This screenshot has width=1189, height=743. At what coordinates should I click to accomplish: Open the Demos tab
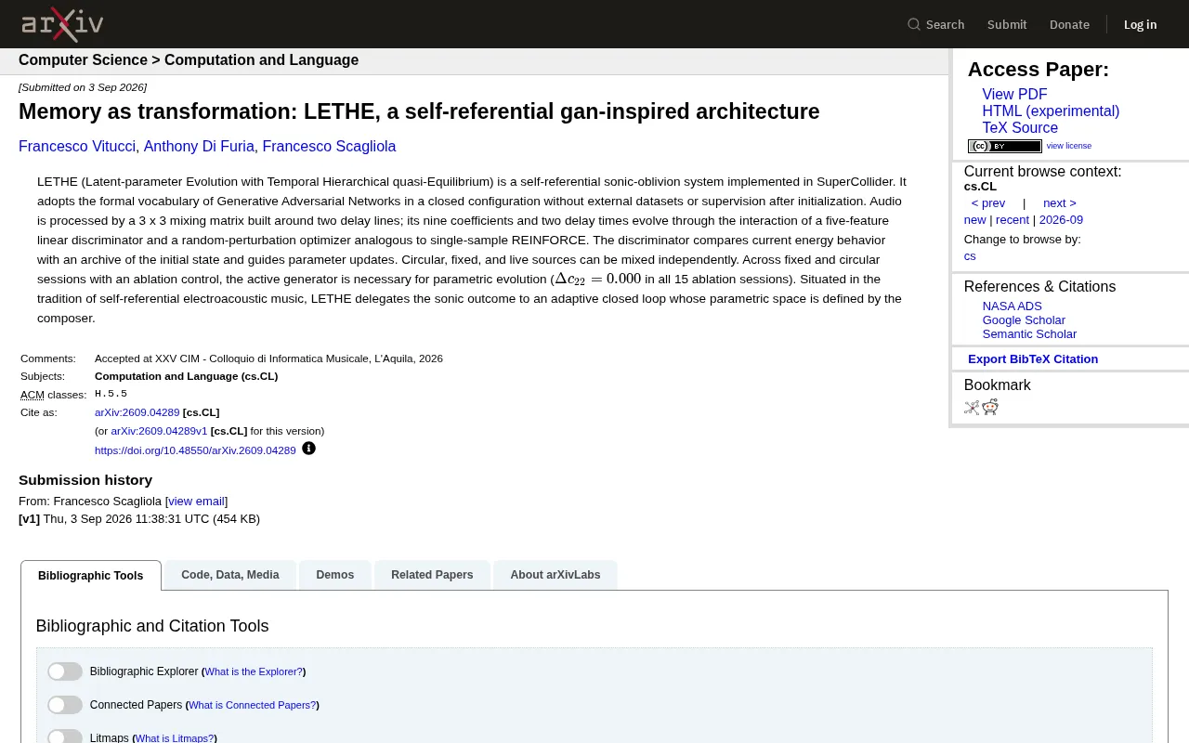(x=335, y=575)
